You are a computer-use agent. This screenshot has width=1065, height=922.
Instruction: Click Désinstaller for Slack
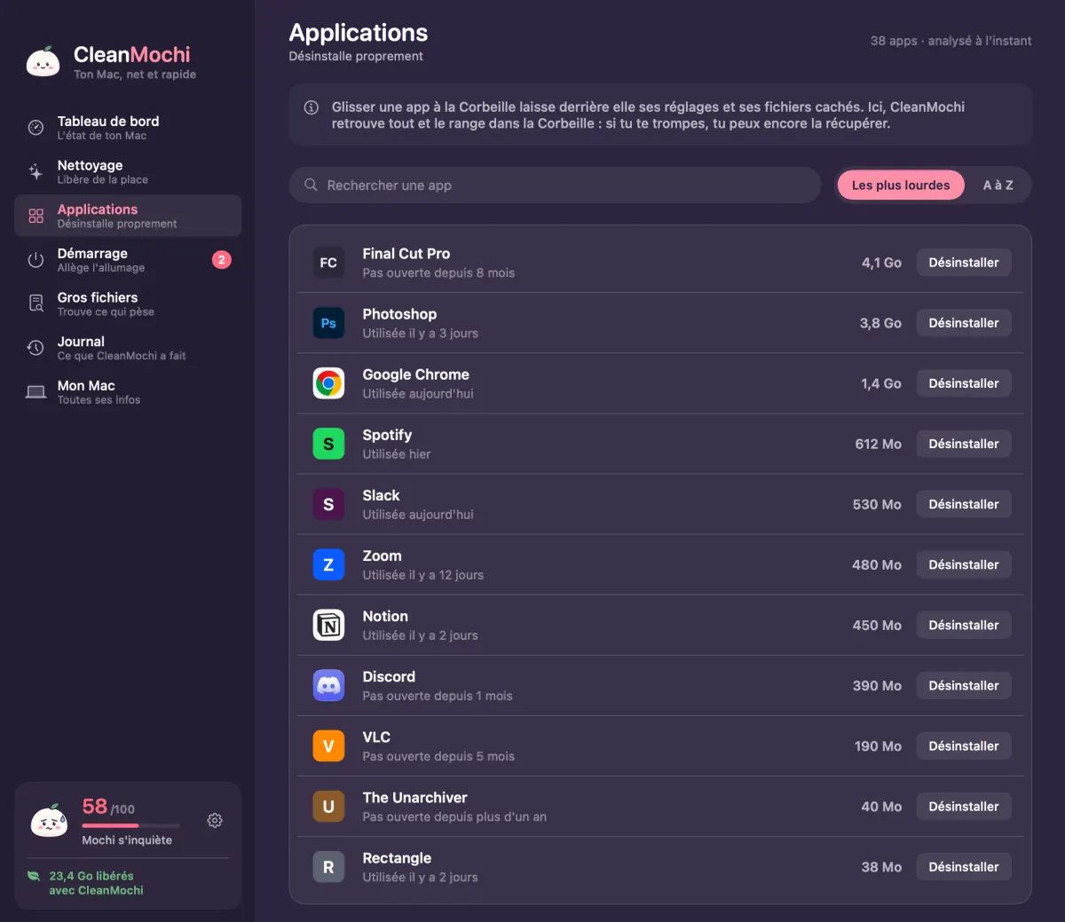(964, 504)
